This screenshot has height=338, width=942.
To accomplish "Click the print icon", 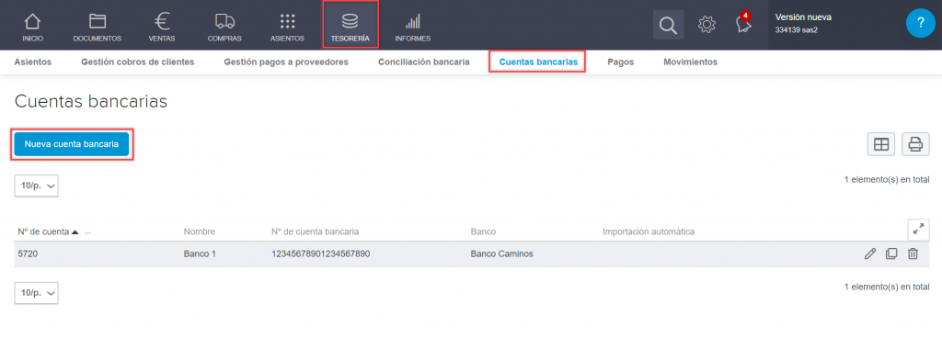I will (915, 144).
